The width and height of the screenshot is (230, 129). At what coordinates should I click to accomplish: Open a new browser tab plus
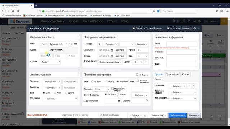coord(36,6)
